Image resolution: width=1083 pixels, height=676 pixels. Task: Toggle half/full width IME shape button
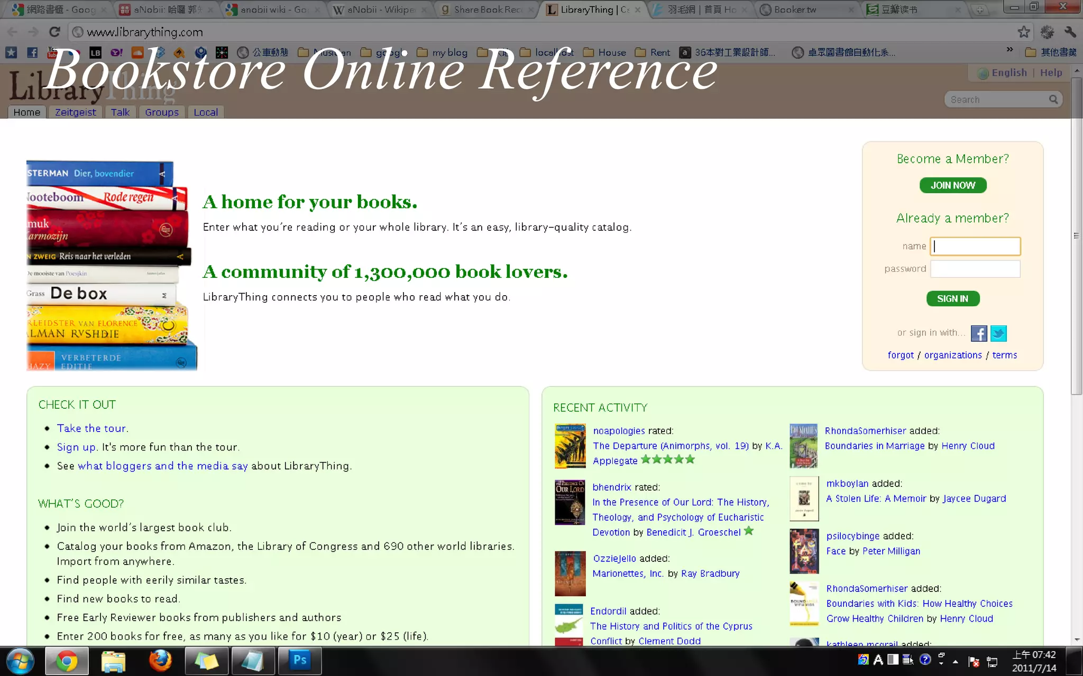tap(893, 659)
